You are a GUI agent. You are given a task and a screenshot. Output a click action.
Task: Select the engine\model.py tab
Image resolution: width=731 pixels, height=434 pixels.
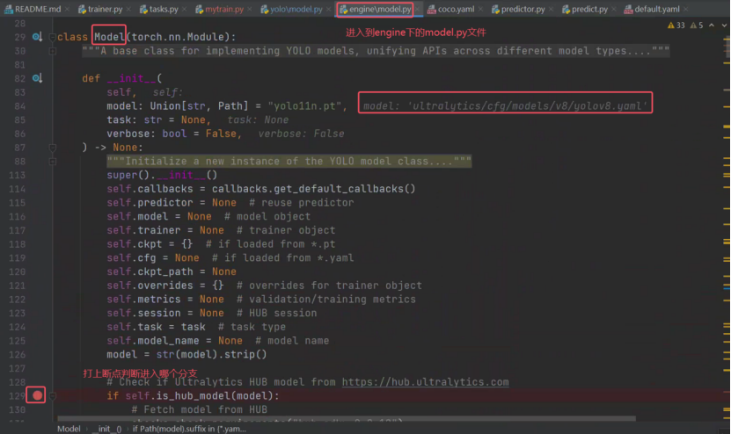tap(379, 9)
